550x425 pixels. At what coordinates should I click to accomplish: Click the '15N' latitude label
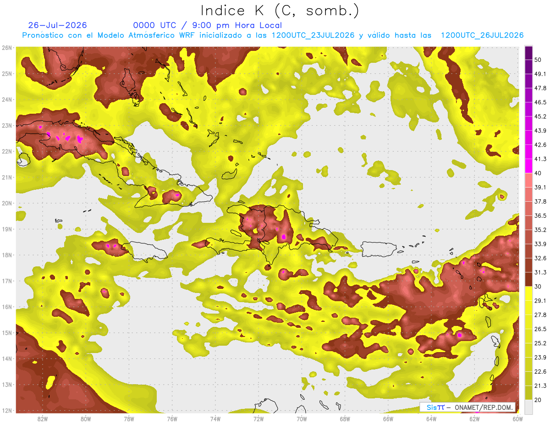pyautogui.click(x=6, y=332)
